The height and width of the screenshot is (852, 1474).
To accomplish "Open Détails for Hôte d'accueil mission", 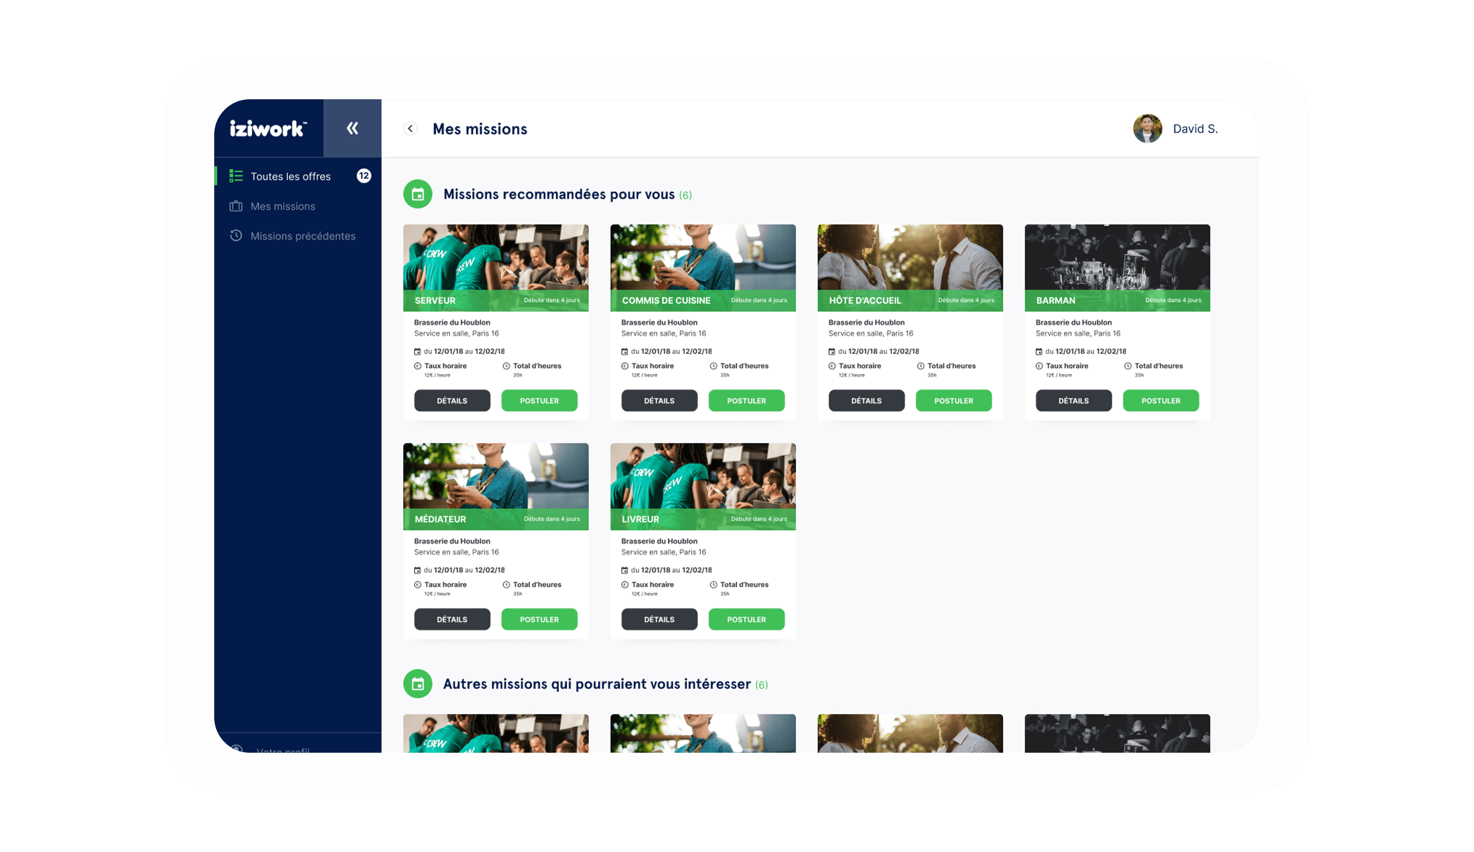I will [x=866, y=400].
